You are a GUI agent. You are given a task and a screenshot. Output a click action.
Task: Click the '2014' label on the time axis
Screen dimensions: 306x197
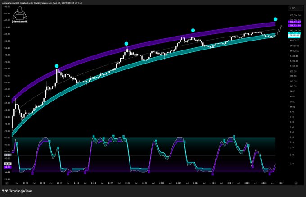pos(59,183)
